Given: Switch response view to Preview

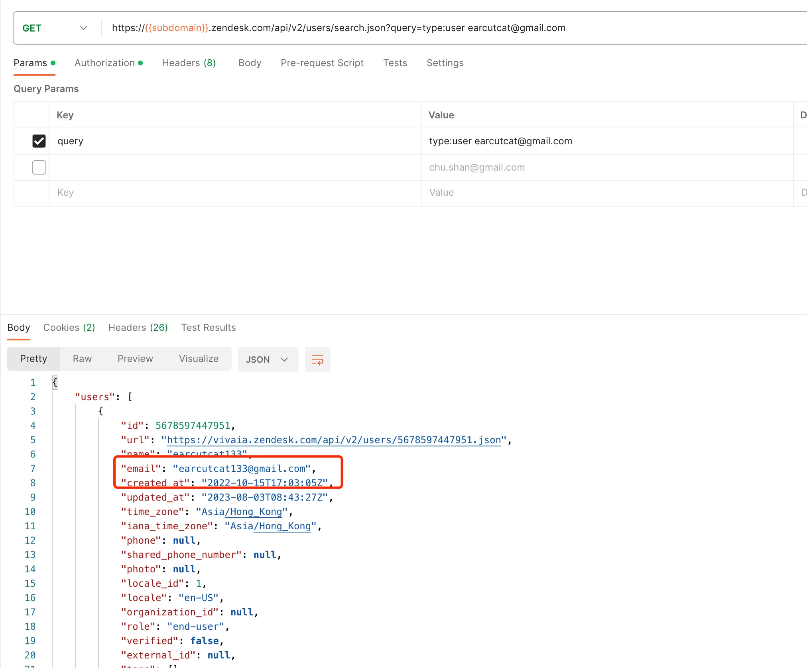Looking at the screenshot, I should pos(135,359).
